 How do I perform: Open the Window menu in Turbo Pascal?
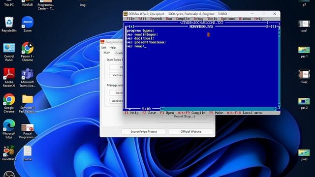[x=245, y=19]
